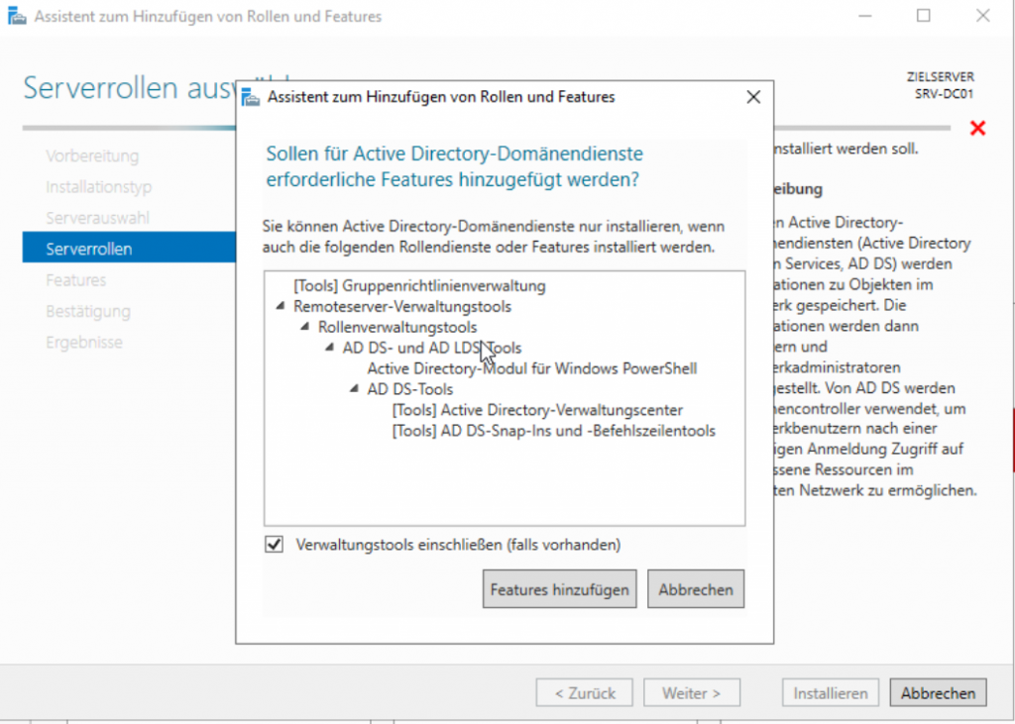Select the Installationstyp step in sidebar
The width and height of the screenshot is (1015, 724).
[98, 187]
